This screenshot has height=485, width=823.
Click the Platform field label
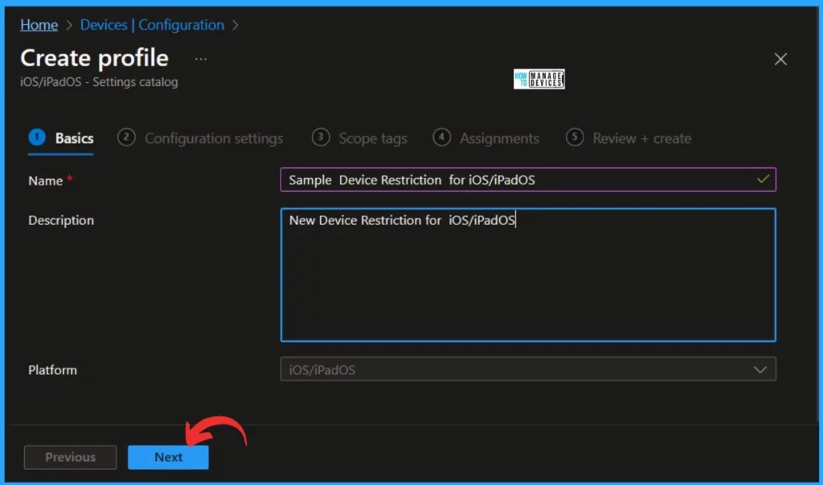52,370
